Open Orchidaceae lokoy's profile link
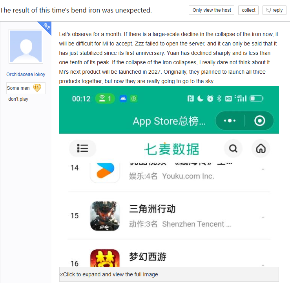Screen dimensions: 290x283 [x=26, y=74]
